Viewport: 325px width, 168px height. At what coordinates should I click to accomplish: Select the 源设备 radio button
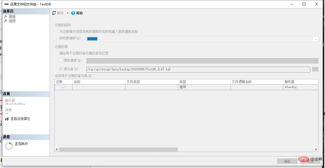(61, 69)
